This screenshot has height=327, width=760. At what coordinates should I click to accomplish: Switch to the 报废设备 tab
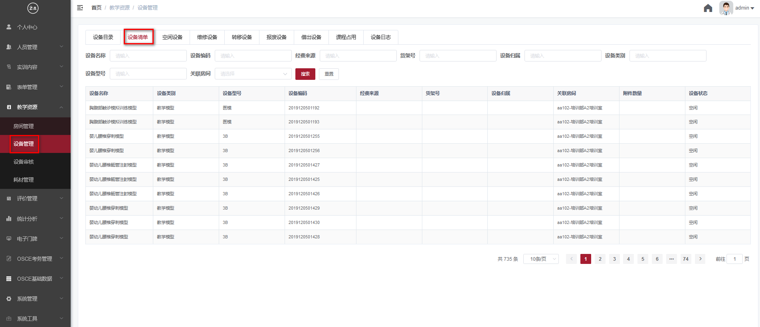point(277,37)
